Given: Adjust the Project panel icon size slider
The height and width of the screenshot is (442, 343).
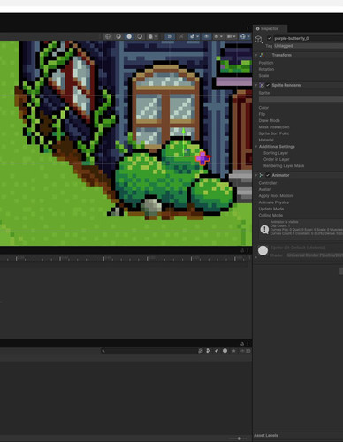Looking at the screenshot, I should [240, 438].
